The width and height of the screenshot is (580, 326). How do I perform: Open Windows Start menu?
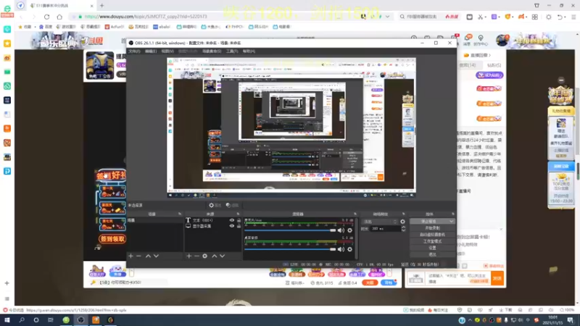pos(7,320)
